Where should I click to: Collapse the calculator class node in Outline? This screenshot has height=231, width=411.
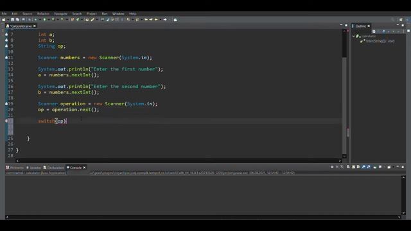(x=354, y=36)
